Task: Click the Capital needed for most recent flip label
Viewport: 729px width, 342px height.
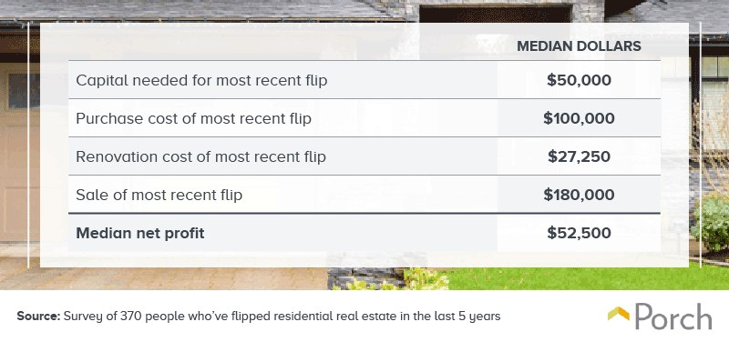Action: pyautogui.click(x=201, y=80)
